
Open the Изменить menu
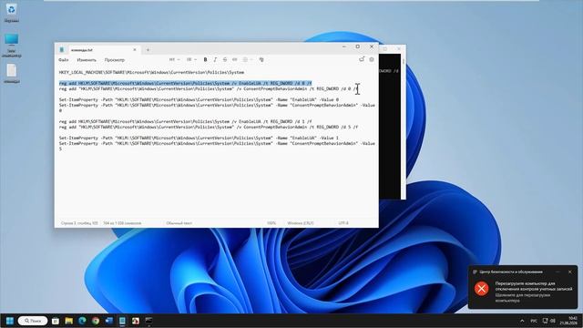tap(87, 60)
